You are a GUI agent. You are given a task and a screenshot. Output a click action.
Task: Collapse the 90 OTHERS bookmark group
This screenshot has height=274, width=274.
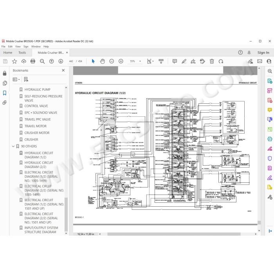13,146
